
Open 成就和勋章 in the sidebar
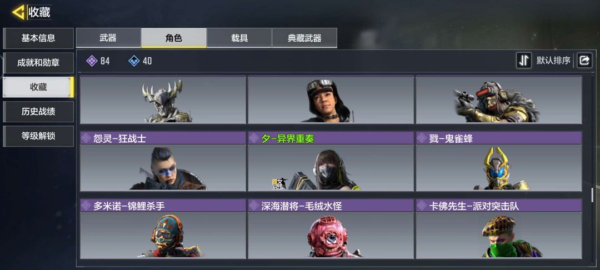pyautogui.click(x=38, y=63)
